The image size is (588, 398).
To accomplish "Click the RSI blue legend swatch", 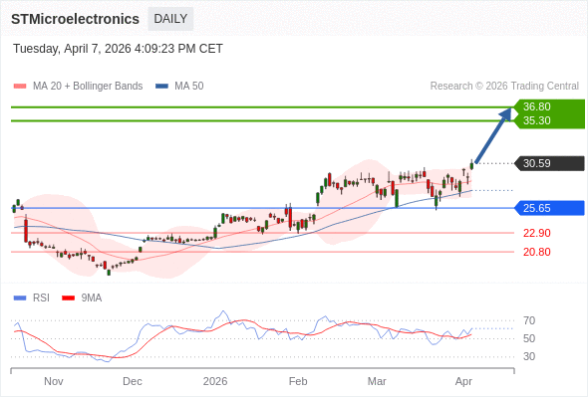I will pos(20,298).
